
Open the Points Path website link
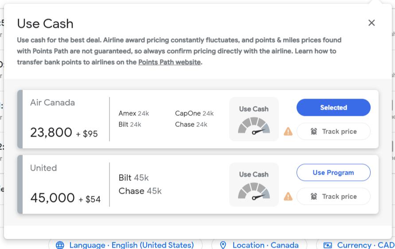point(169,62)
